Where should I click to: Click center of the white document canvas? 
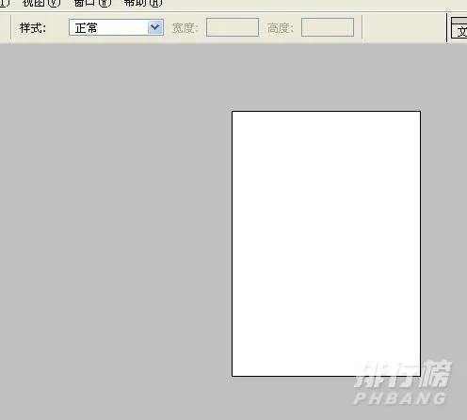(x=326, y=243)
